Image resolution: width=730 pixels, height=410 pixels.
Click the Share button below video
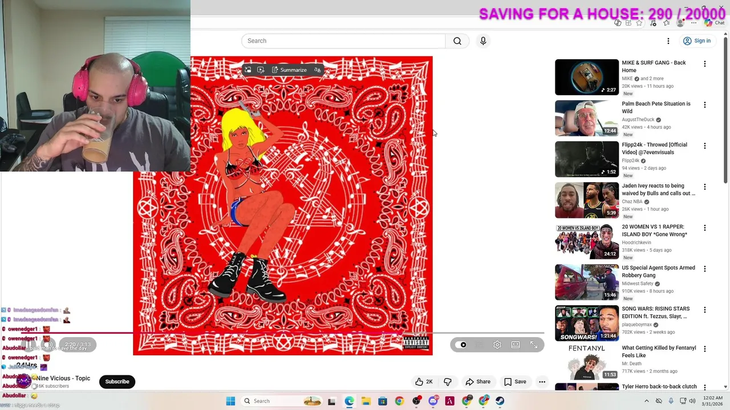click(478, 382)
